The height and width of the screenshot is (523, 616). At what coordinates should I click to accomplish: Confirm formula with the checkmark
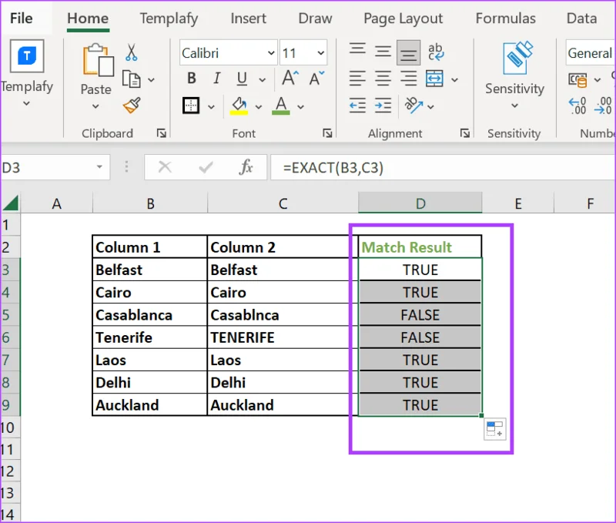coord(206,167)
